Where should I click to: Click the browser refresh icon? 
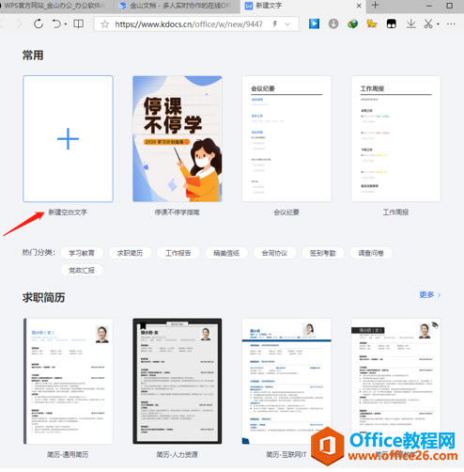pyautogui.click(x=39, y=24)
